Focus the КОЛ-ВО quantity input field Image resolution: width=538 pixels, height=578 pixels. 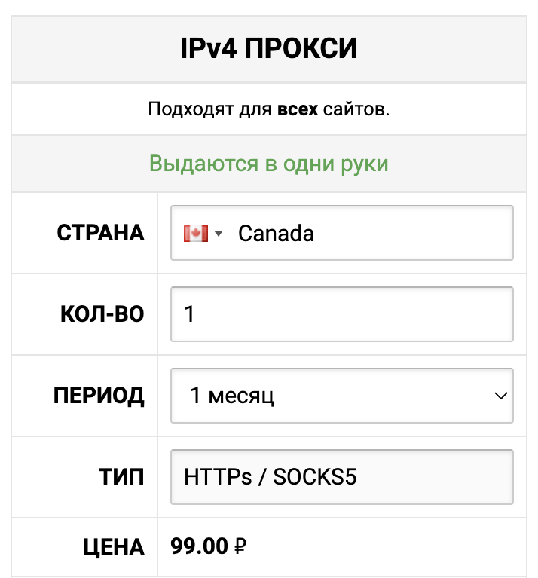(342, 314)
